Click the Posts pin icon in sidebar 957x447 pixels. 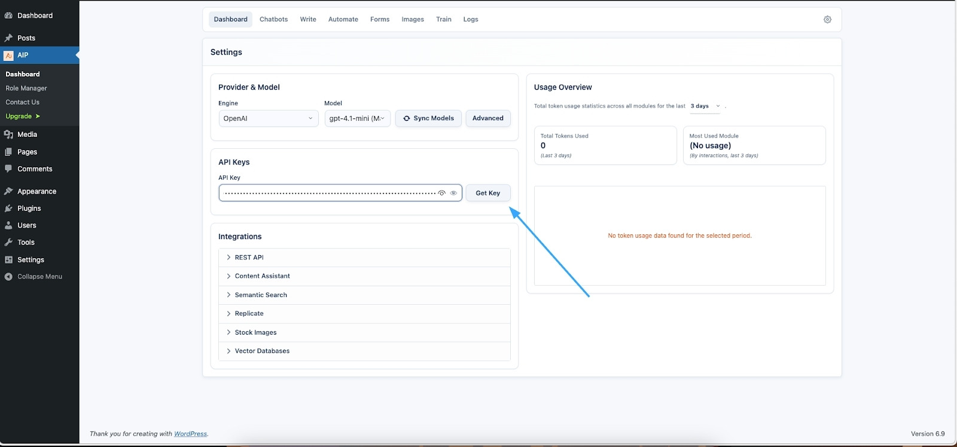[8, 38]
